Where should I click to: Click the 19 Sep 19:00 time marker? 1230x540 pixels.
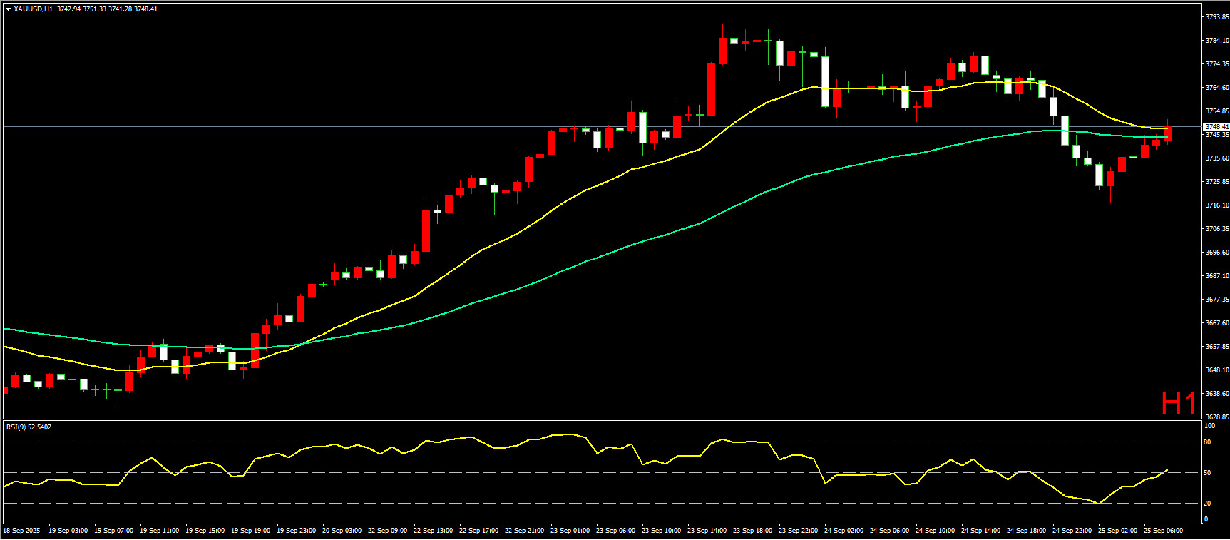(x=250, y=531)
